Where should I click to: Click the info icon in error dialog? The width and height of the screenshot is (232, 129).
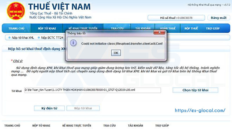(x=73, y=43)
